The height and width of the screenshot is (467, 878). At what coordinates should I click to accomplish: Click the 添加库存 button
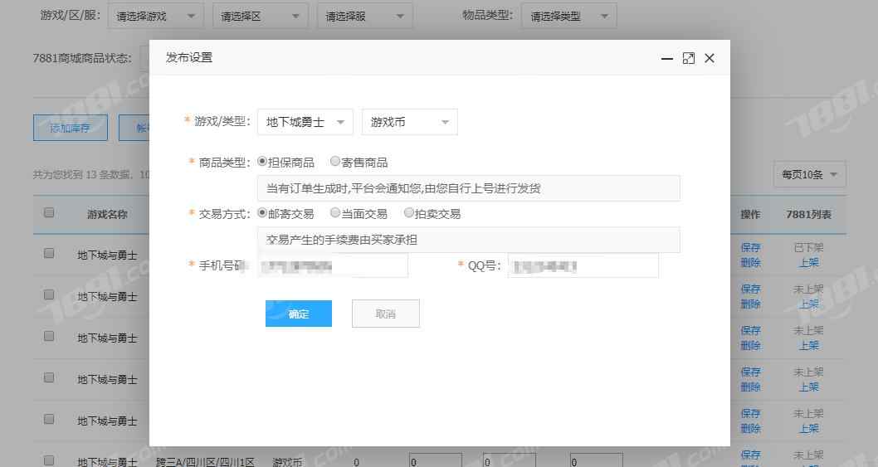71,129
